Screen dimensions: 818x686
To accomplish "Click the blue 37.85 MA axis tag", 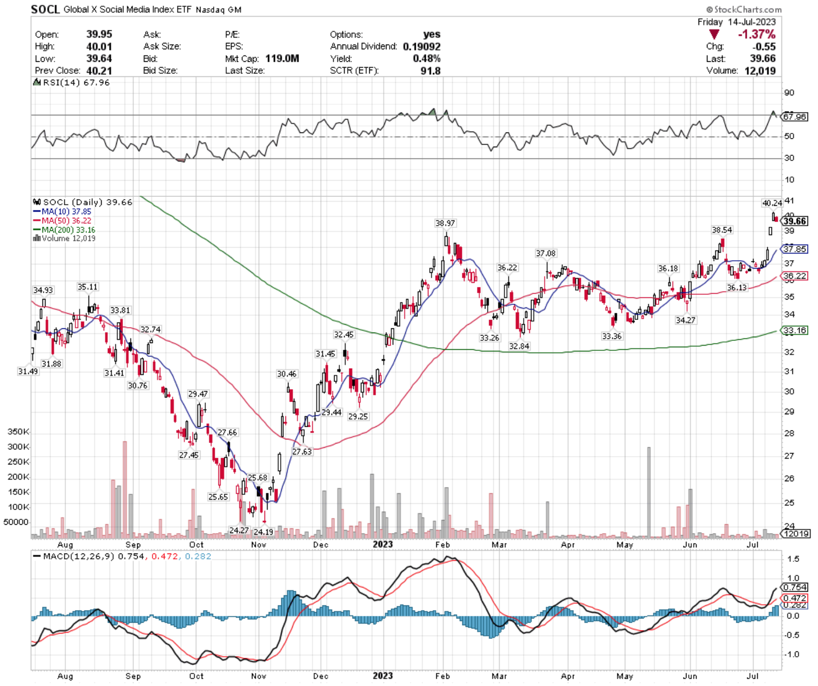I will click(794, 249).
